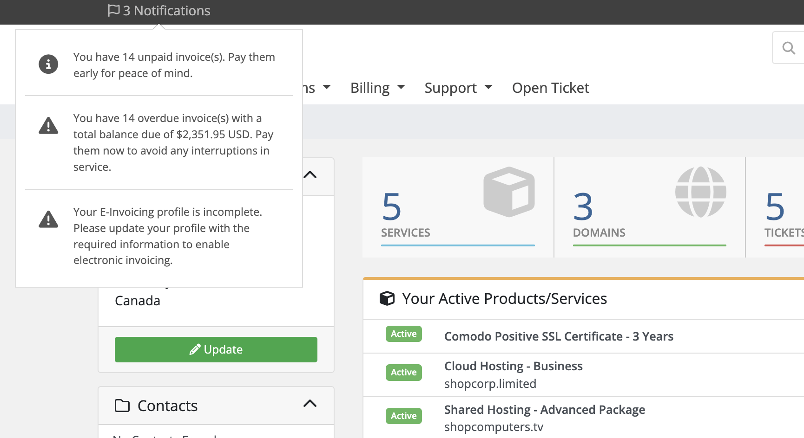Open Comodo Positive SSL Certificate service

tap(558, 336)
